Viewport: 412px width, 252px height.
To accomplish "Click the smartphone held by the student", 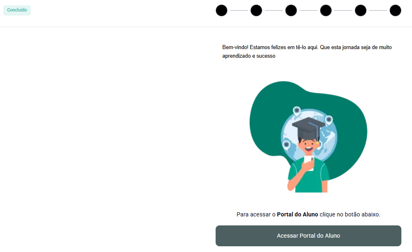I will pos(309,163).
